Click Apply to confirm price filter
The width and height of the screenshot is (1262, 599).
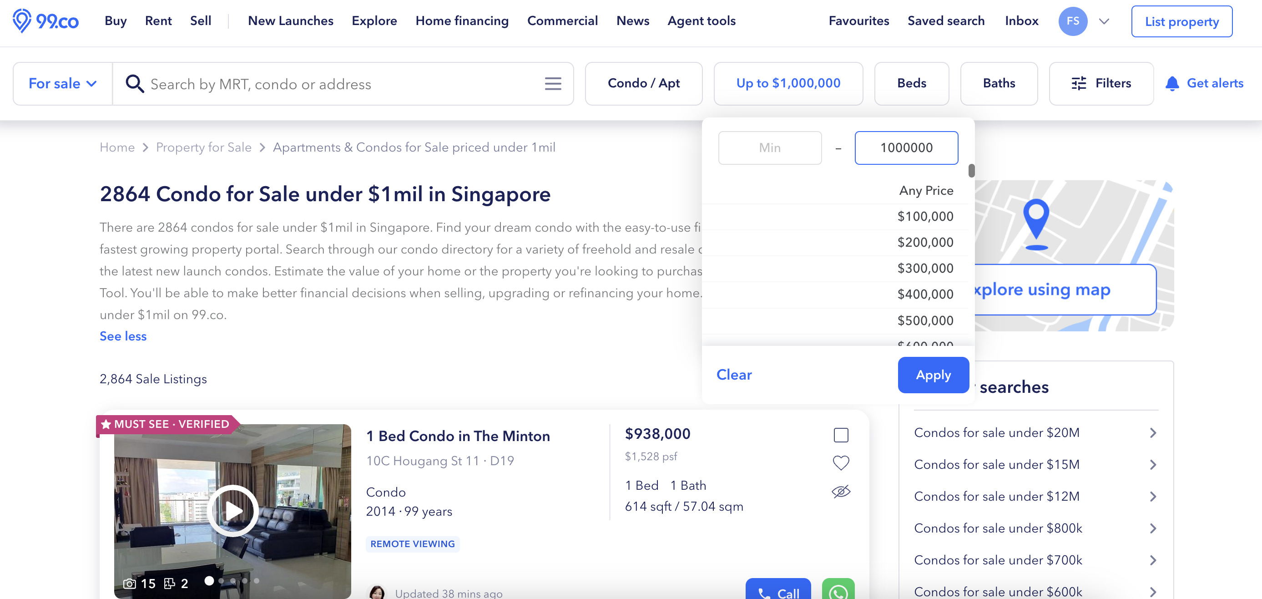[x=933, y=374]
